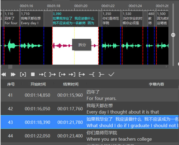This screenshot has width=179, height=145.
Task: Click the 序号 column header
Action: point(11,84)
